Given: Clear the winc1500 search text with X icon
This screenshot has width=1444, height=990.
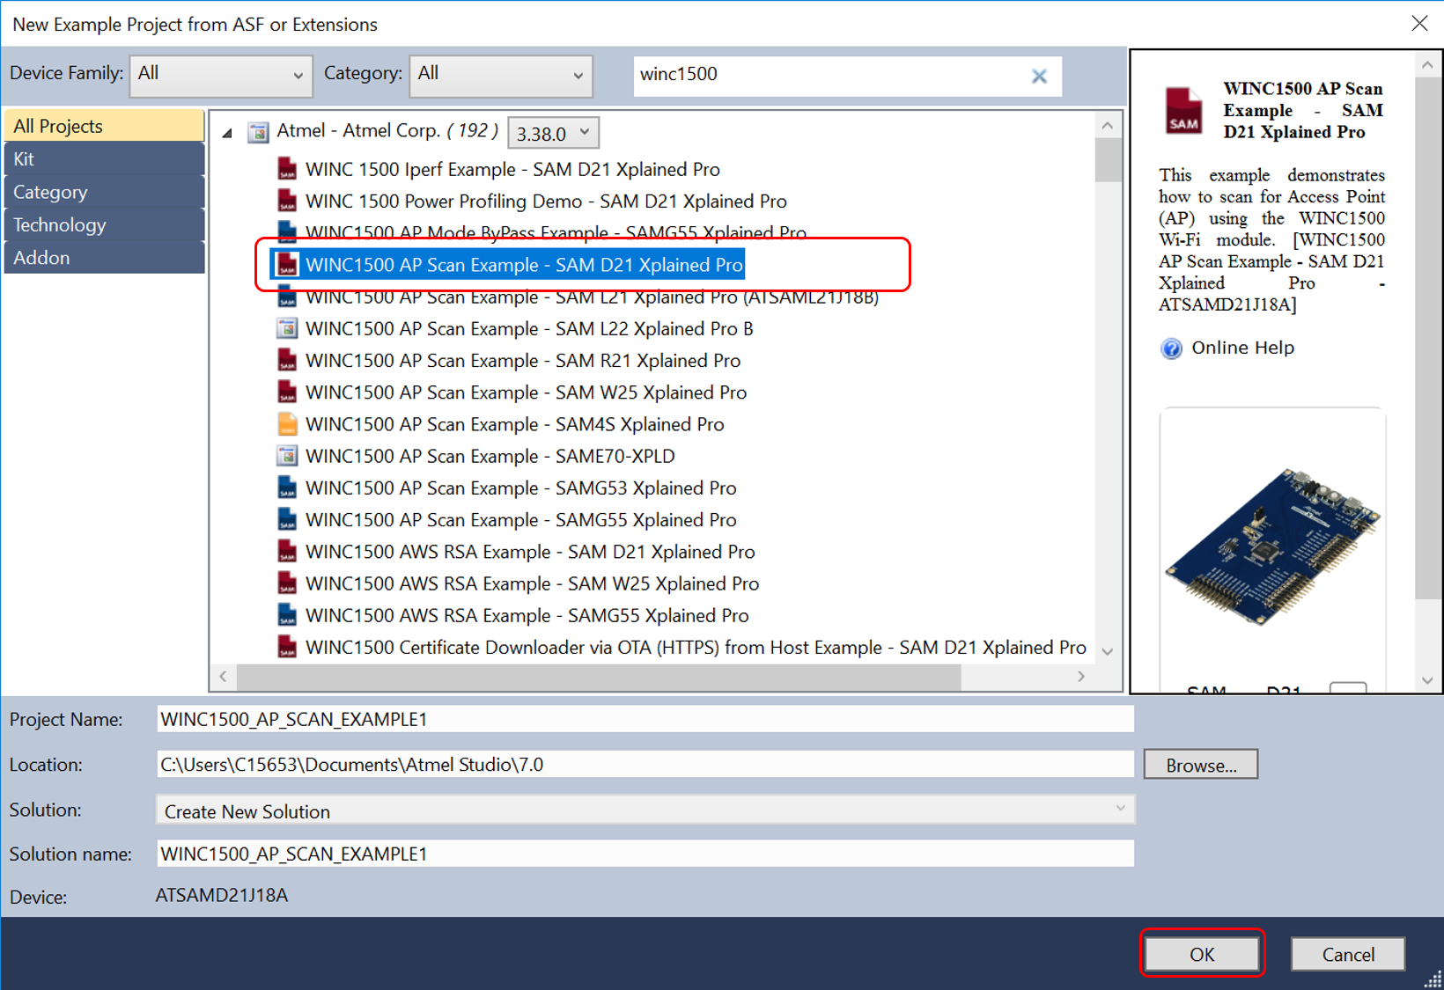Looking at the screenshot, I should 1039,77.
